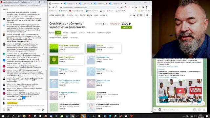Switch site language with ENG link
This screenshot has height=118, width=210.
[130, 15]
